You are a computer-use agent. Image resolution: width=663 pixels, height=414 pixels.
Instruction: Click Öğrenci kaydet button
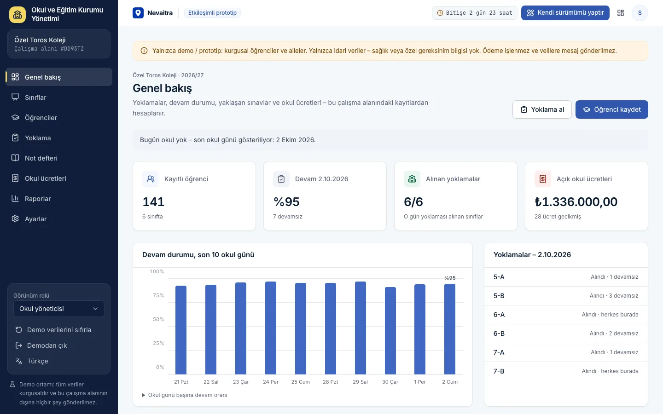[x=612, y=109]
